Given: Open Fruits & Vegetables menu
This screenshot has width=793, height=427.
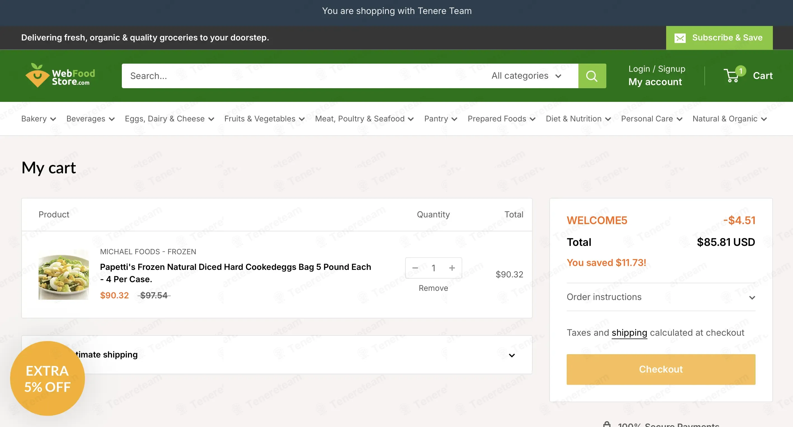Looking at the screenshot, I should (264, 119).
